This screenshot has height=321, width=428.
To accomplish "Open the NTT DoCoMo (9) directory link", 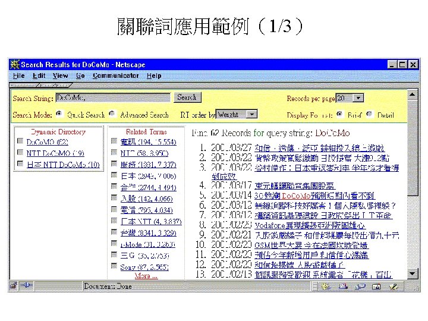I will [x=55, y=153].
